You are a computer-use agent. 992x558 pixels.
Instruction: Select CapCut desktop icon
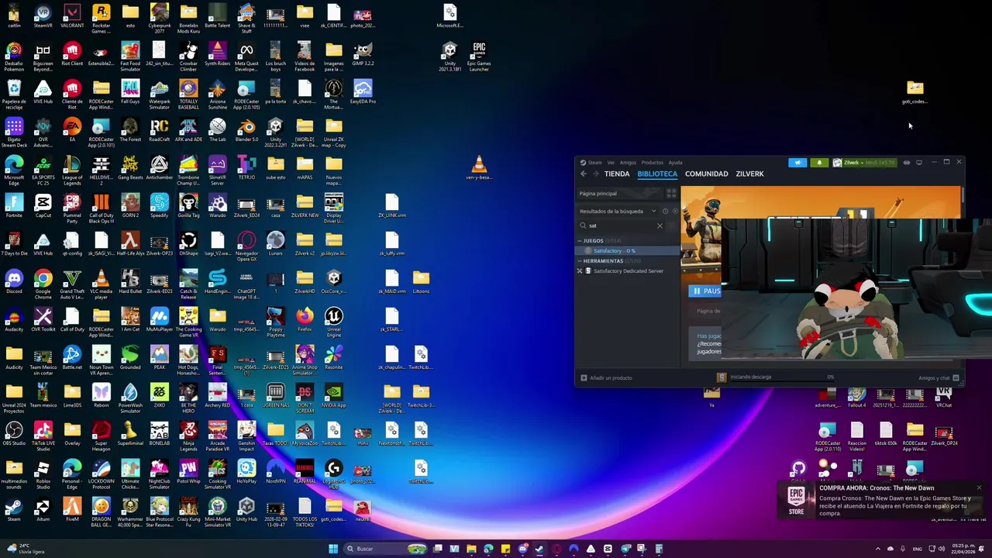[43, 205]
